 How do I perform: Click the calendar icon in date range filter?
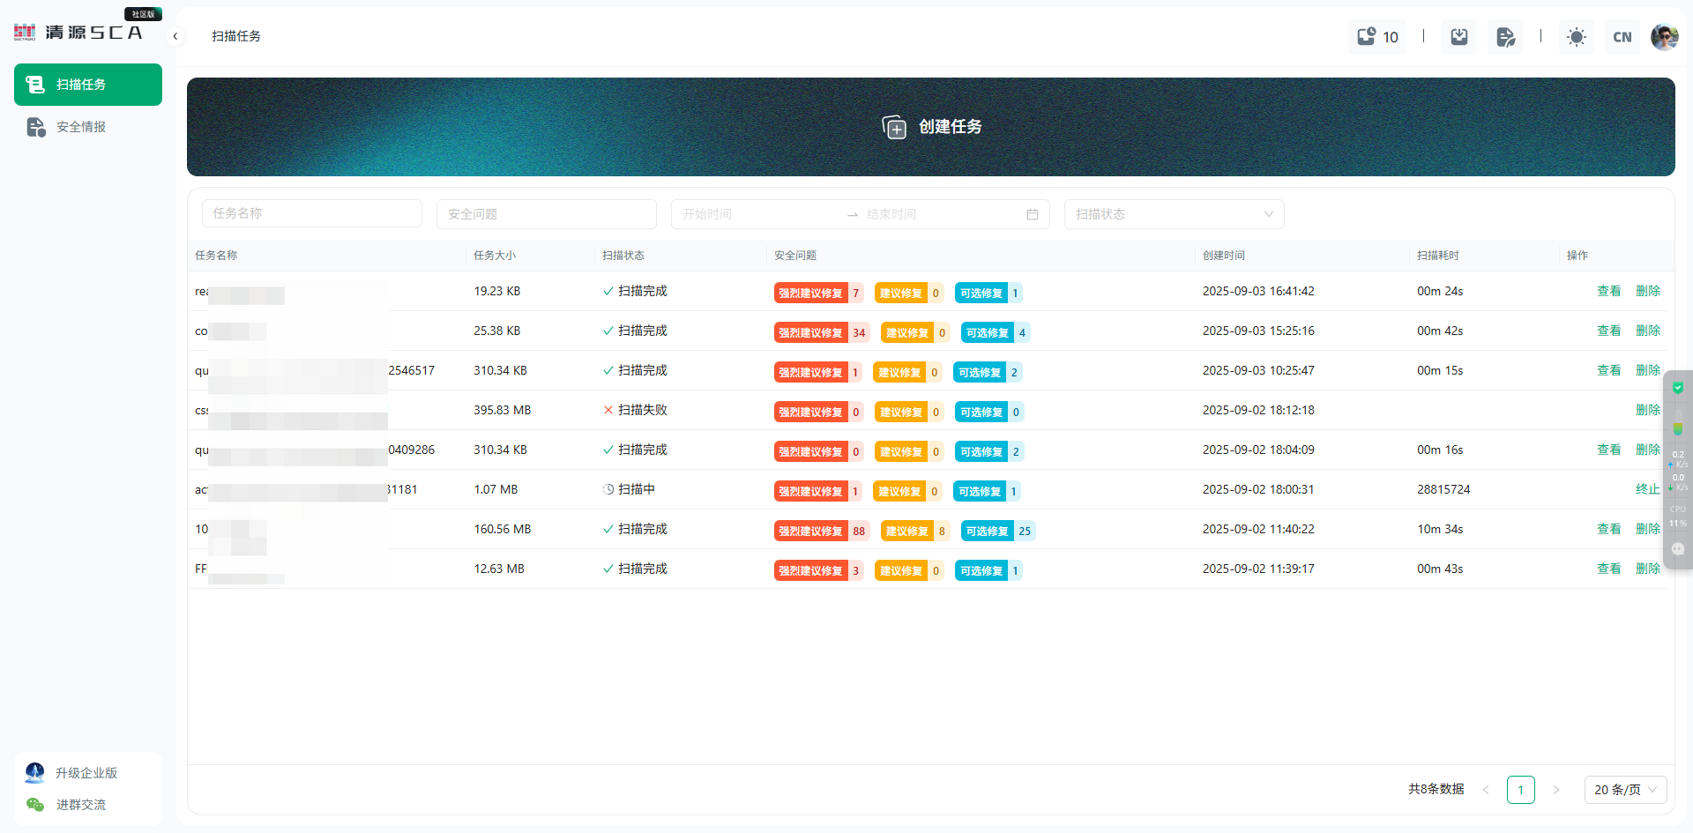pos(1032,214)
